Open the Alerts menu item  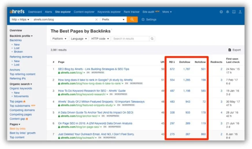pyautogui.click(x=48, y=12)
